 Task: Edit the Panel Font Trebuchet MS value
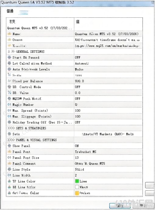tap(108, 152)
